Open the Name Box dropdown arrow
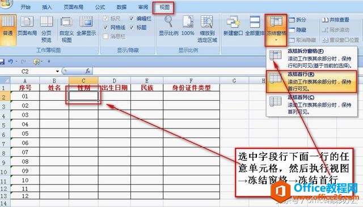This screenshot has height=207, width=363. click(57, 71)
